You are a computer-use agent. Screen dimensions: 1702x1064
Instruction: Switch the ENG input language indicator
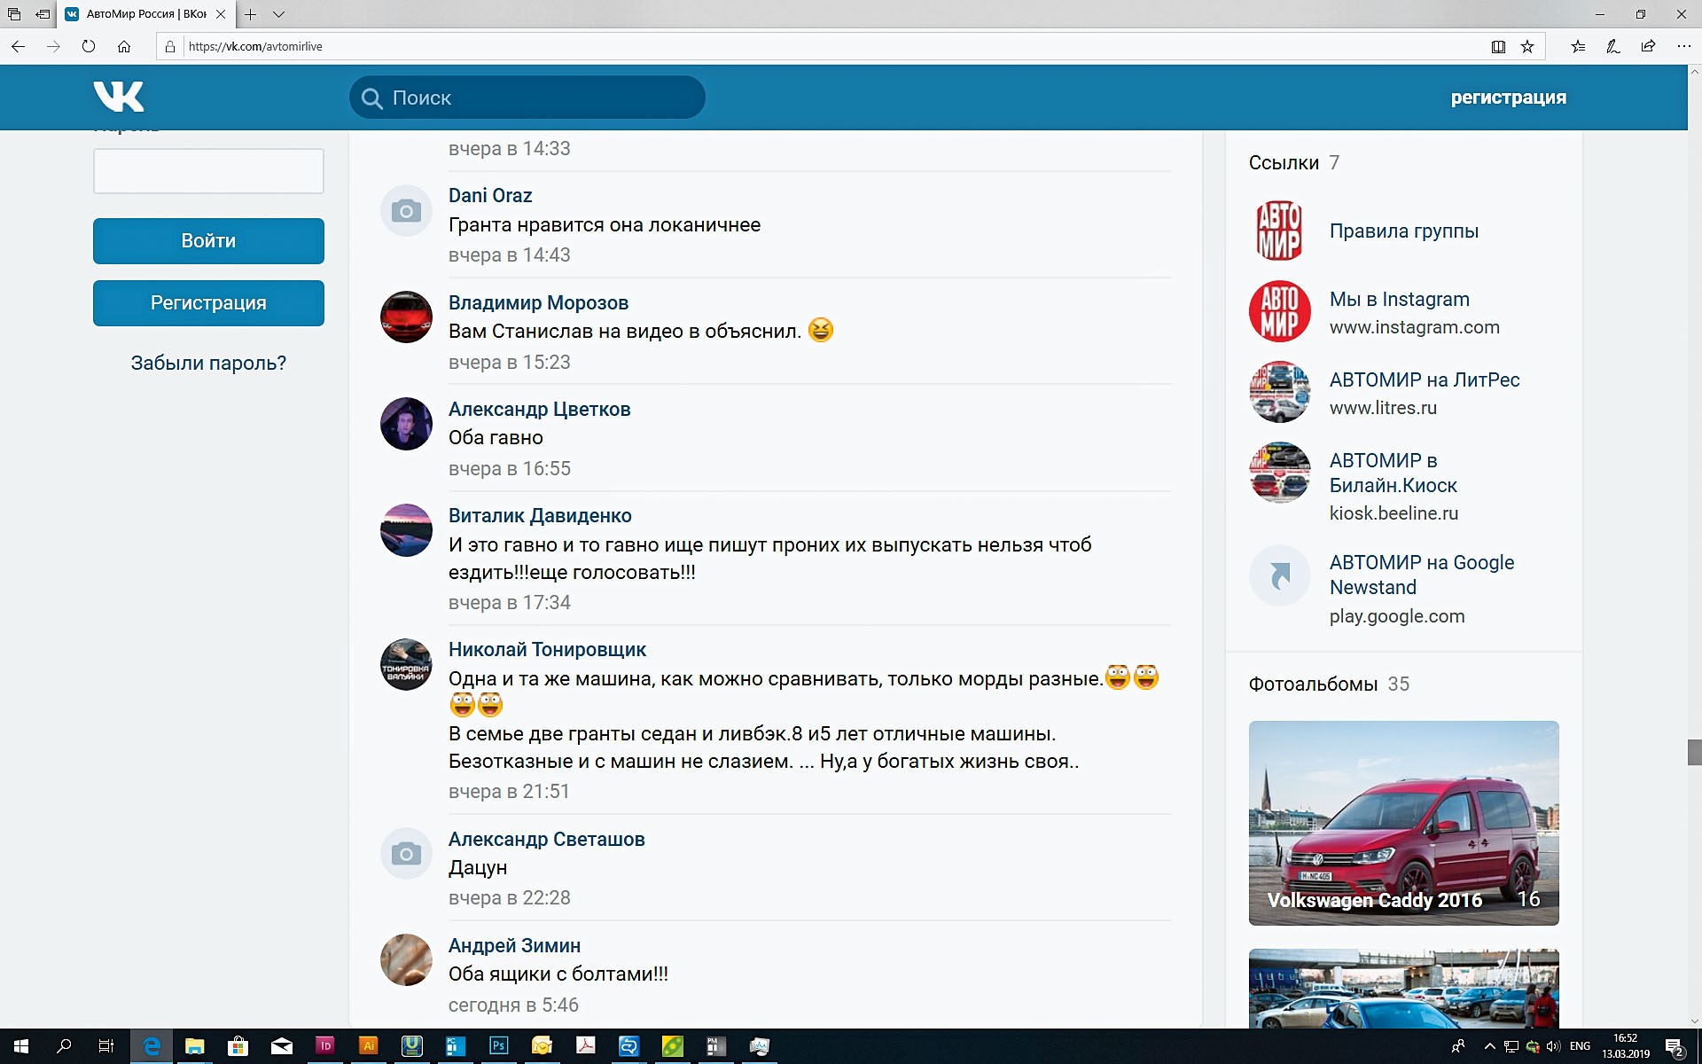tap(1580, 1046)
